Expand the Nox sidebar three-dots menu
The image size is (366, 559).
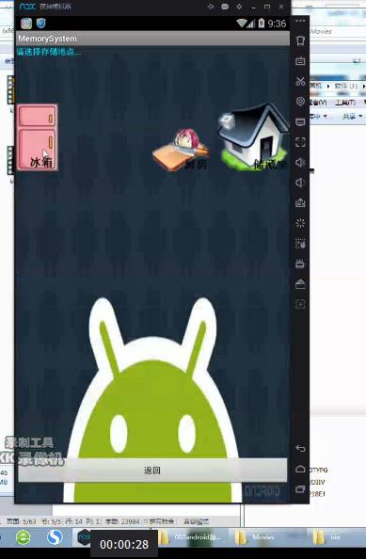point(300,21)
